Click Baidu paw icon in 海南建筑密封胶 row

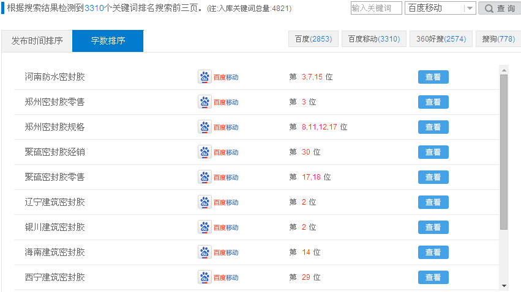click(x=204, y=252)
